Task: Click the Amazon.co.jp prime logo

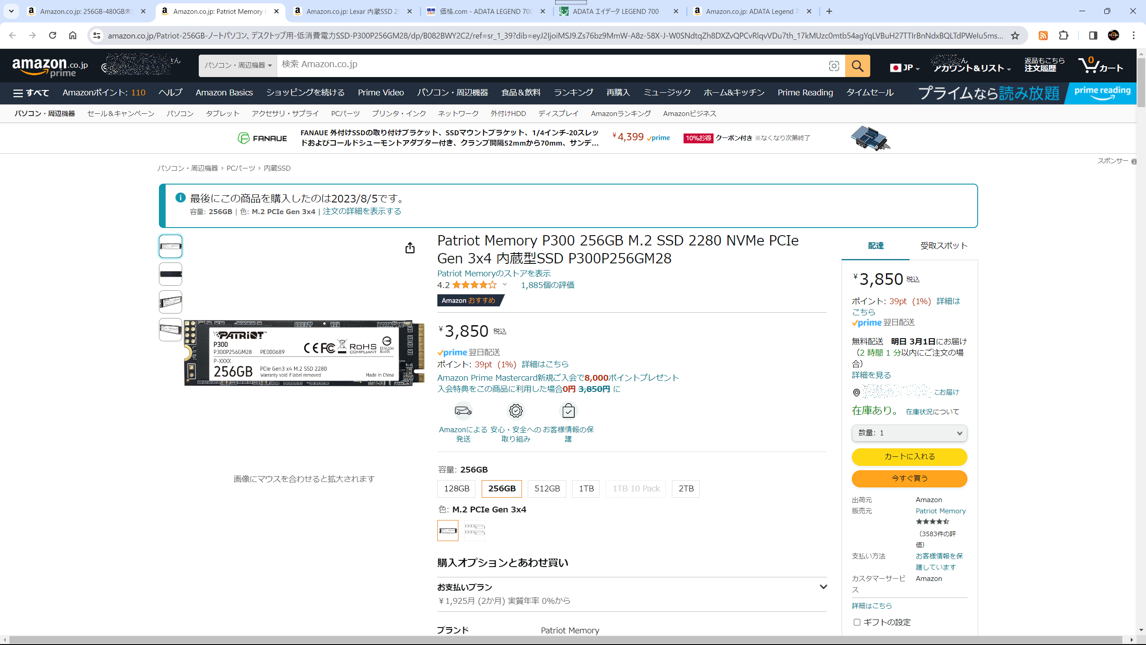Action: (50, 67)
